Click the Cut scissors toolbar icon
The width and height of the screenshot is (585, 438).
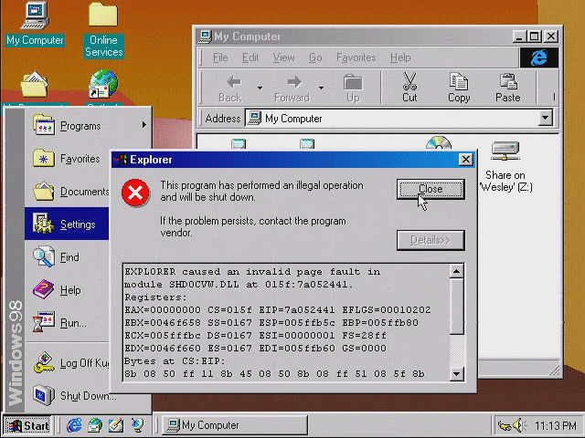409,81
